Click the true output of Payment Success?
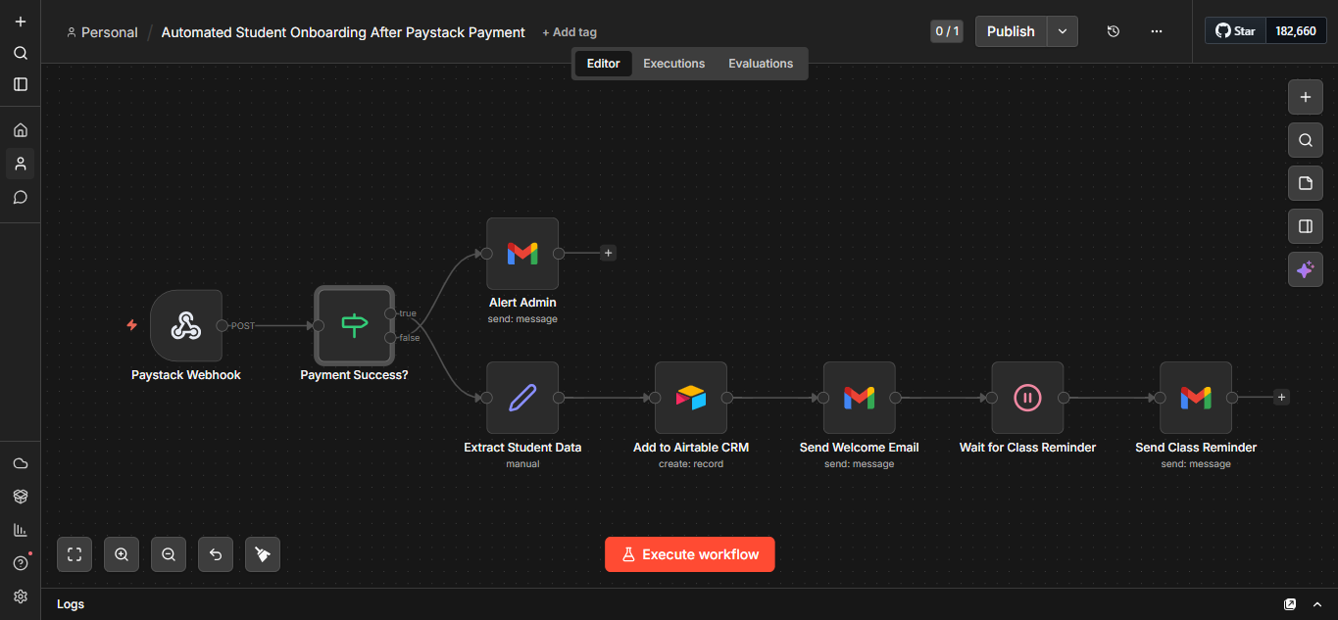The width and height of the screenshot is (1338, 620). click(391, 313)
